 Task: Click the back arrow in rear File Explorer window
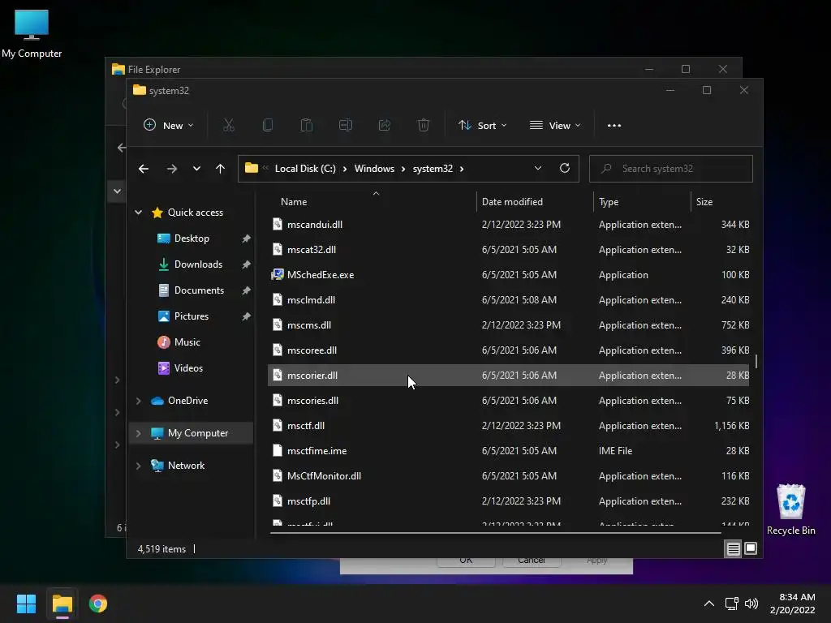pos(122,148)
